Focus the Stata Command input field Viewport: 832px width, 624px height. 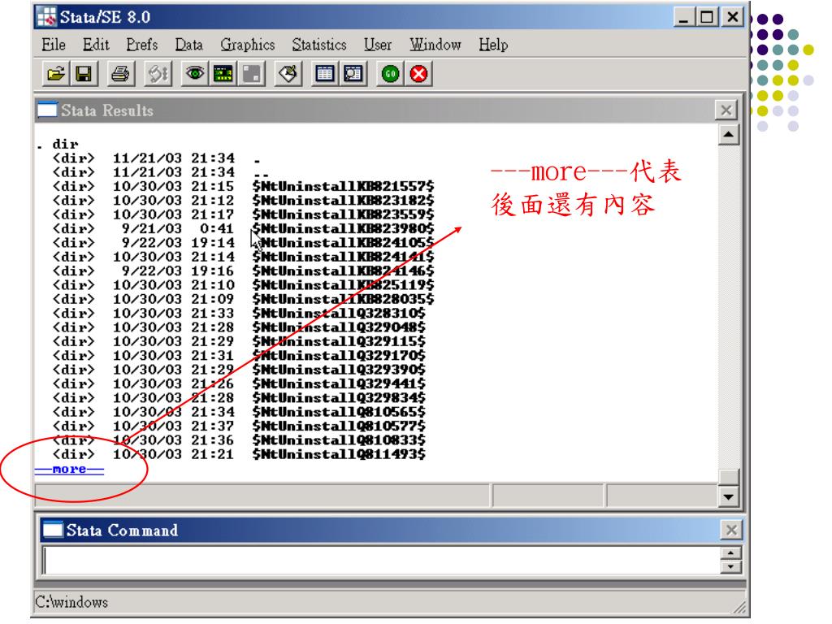point(380,561)
